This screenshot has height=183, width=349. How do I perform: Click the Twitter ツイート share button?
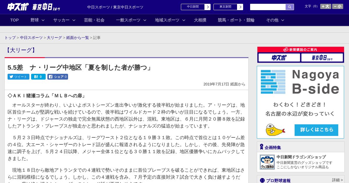(x=18, y=77)
